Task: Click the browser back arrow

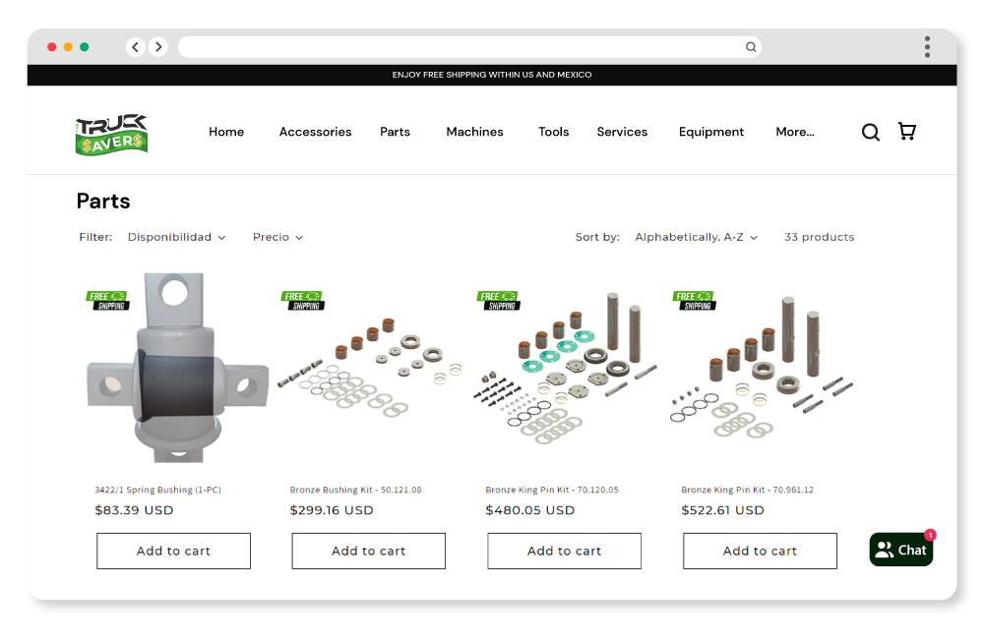Action: 136,47
